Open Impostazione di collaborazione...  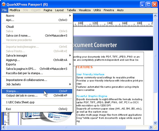(37, 80)
